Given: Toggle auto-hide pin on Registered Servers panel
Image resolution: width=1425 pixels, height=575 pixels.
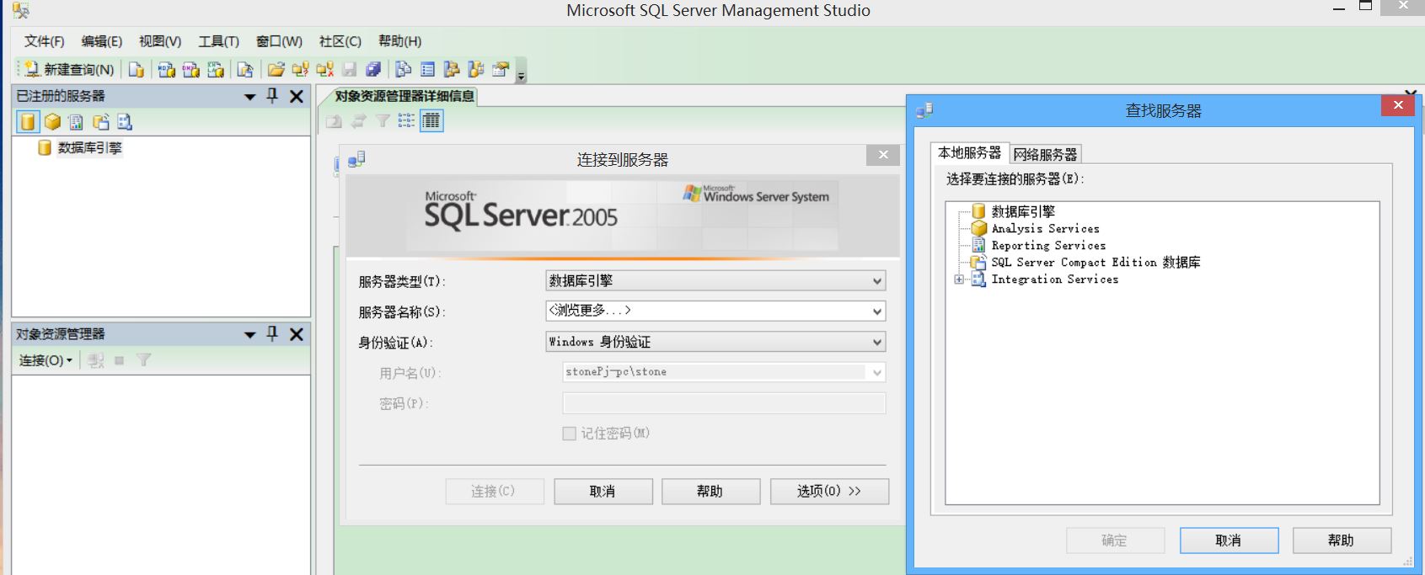Looking at the screenshot, I should click(272, 96).
